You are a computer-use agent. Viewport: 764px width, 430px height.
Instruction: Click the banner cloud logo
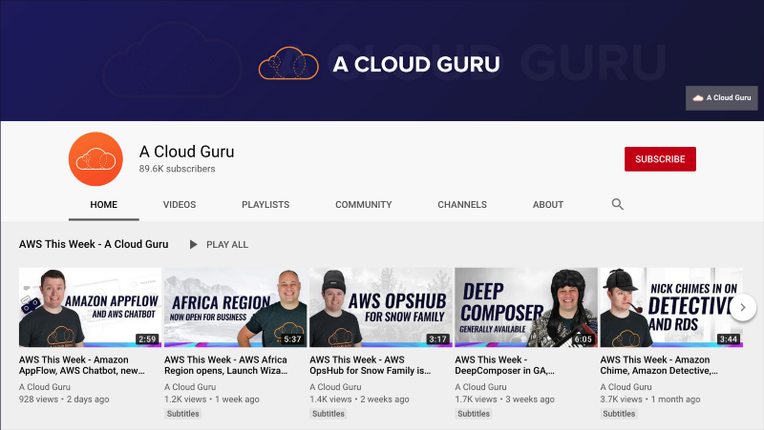288,63
